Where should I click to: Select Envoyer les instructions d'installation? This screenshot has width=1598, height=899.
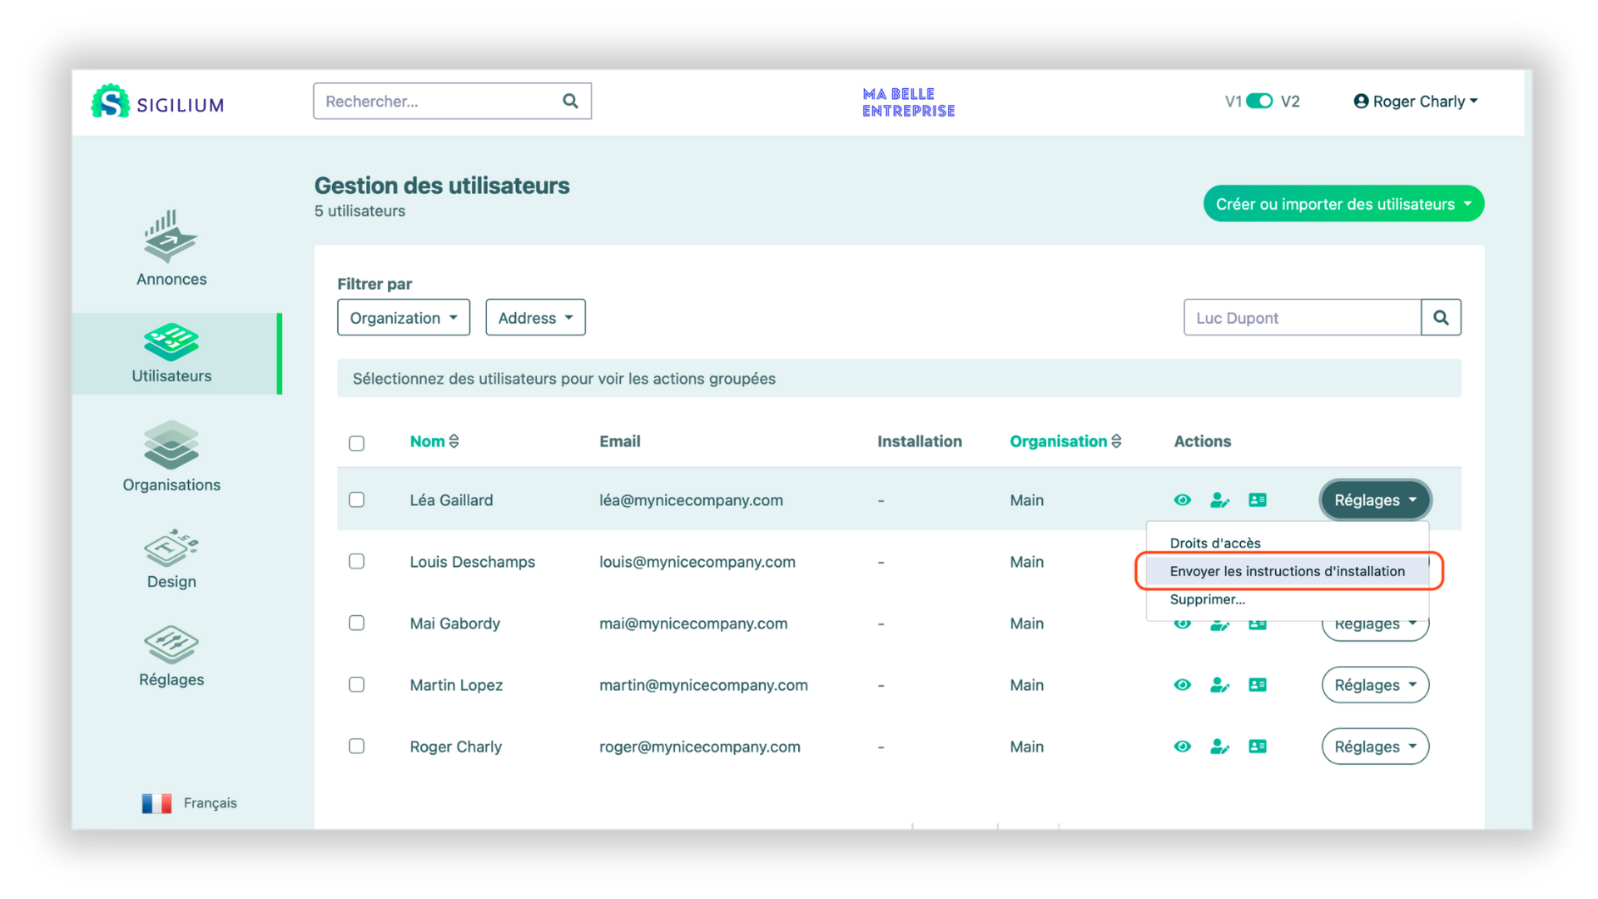(x=1287, y=571)
